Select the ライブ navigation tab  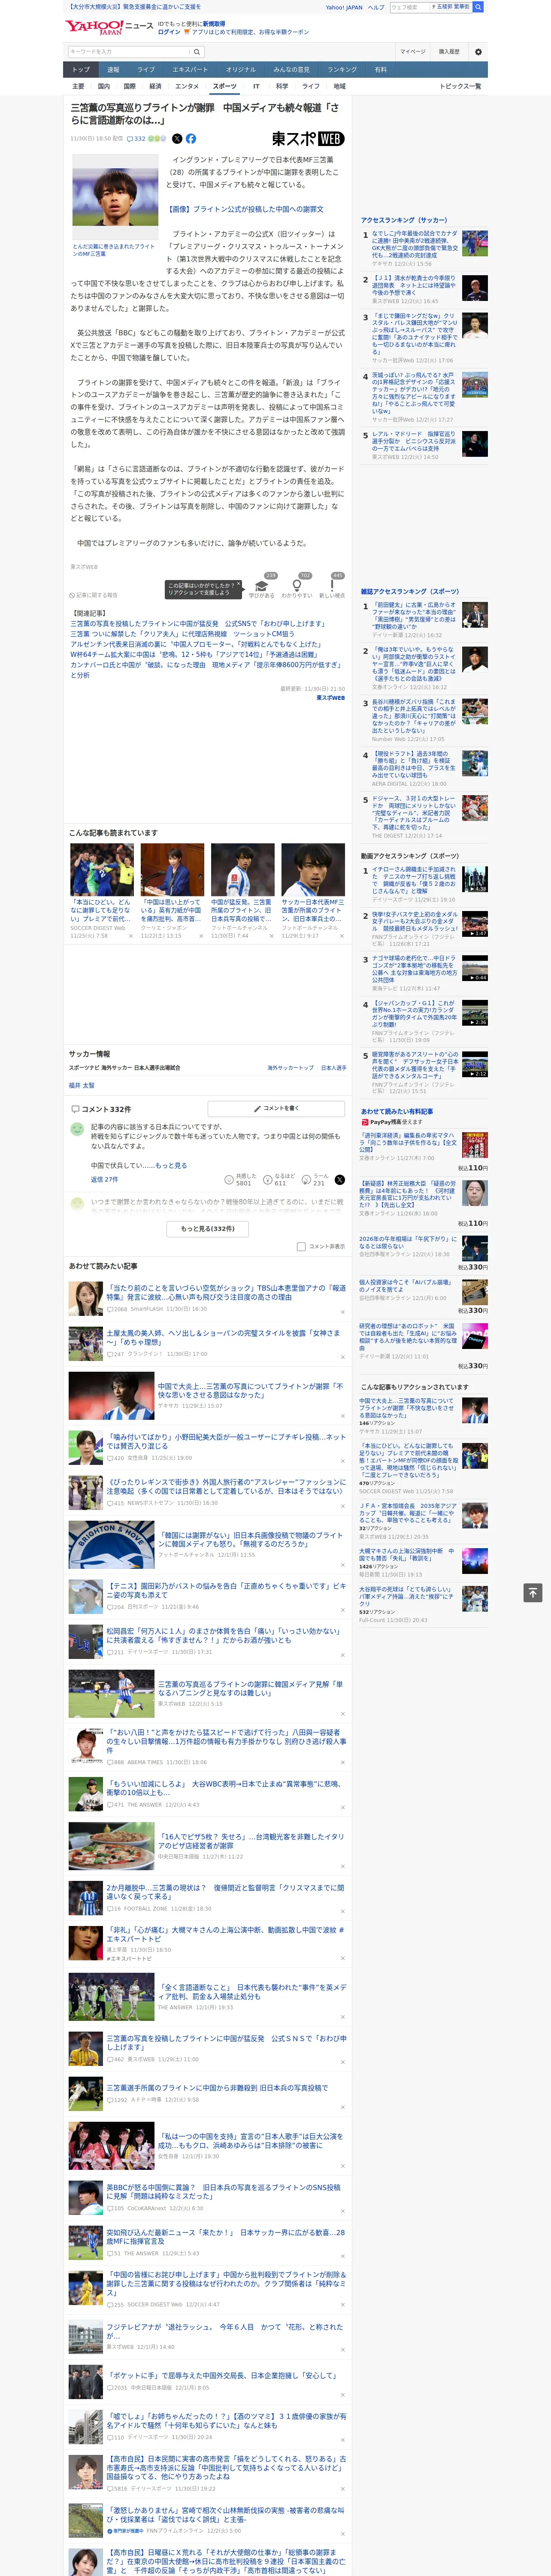pos(146,70)
